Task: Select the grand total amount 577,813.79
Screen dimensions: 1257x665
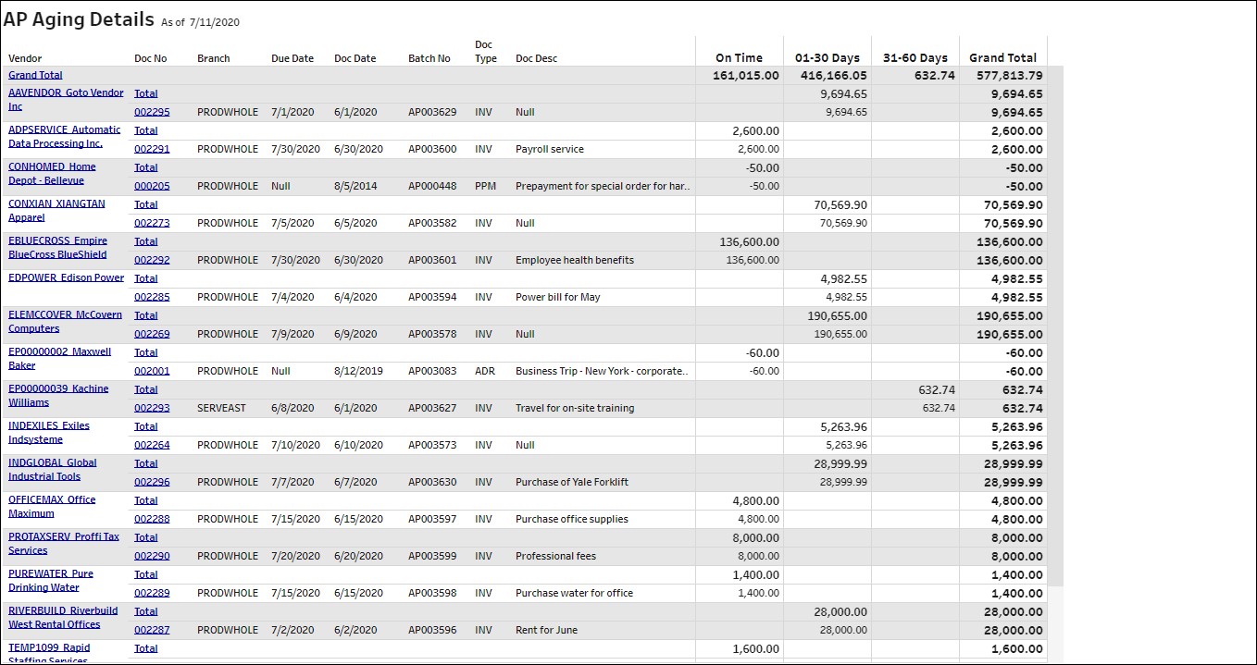Action: (1010, 76)
